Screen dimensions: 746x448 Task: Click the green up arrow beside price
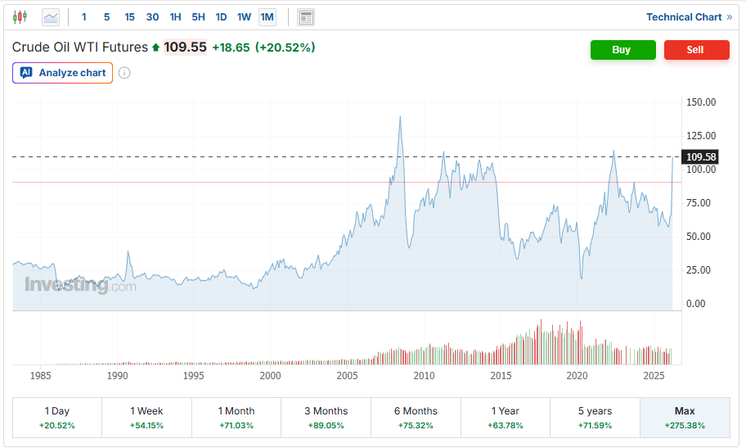tap(155, 48)
